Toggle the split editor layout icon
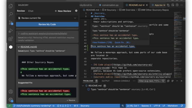 (x=177, y=5)
